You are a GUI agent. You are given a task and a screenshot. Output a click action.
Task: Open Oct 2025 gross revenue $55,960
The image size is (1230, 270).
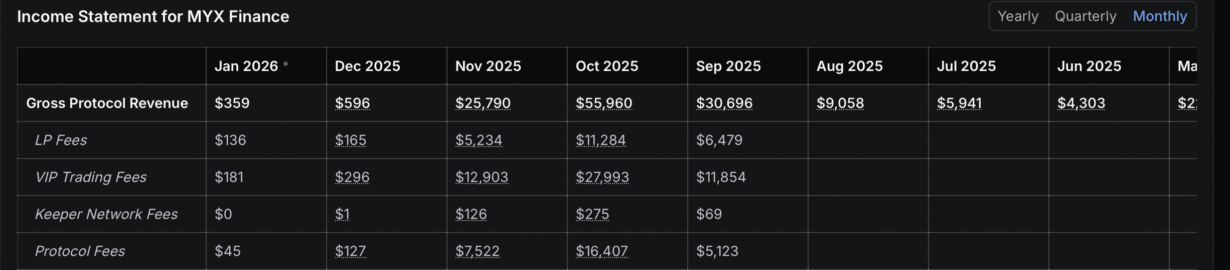603,103
